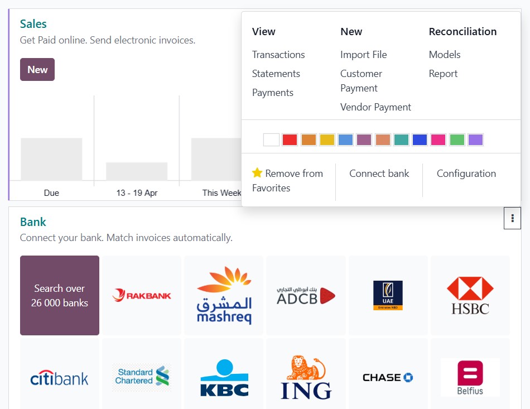Screen dimensions: 530x409
Task: Open Transactions from the View column
Action: point(278,55)
